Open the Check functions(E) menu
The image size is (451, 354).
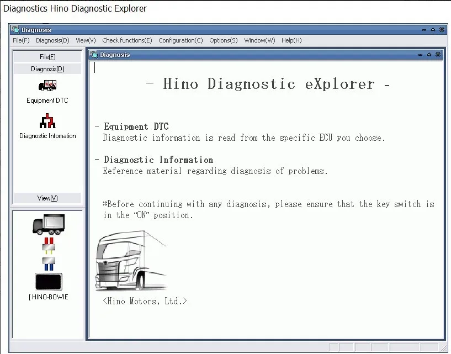[x=127, y=40]
